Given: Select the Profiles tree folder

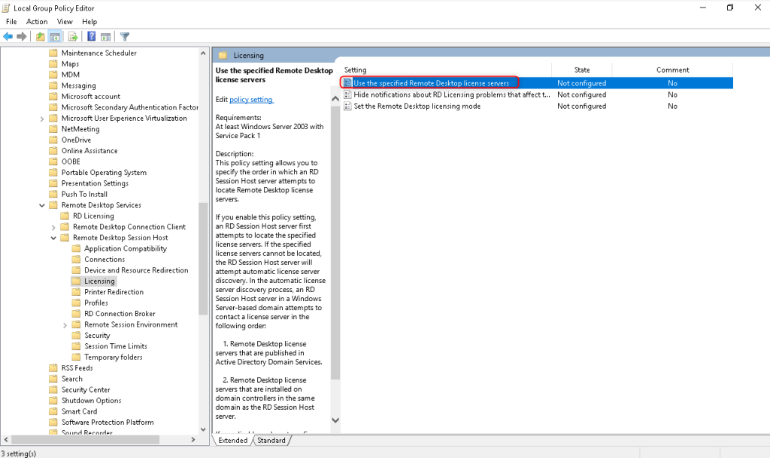Looking at the screenshot, I should point(95,303).
